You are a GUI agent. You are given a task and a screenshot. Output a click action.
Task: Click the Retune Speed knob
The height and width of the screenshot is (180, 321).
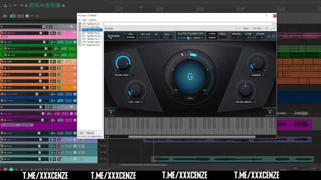123,63
